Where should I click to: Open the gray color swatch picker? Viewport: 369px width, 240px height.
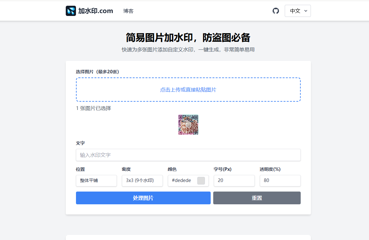201,180
